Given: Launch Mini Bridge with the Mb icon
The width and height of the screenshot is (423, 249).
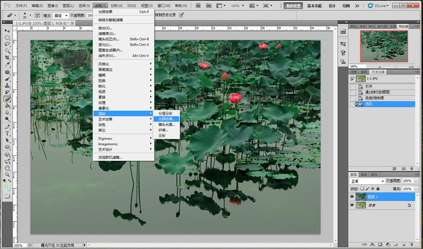Looking at the screenshot, I should pyautogui.click(x=208, y=6).
